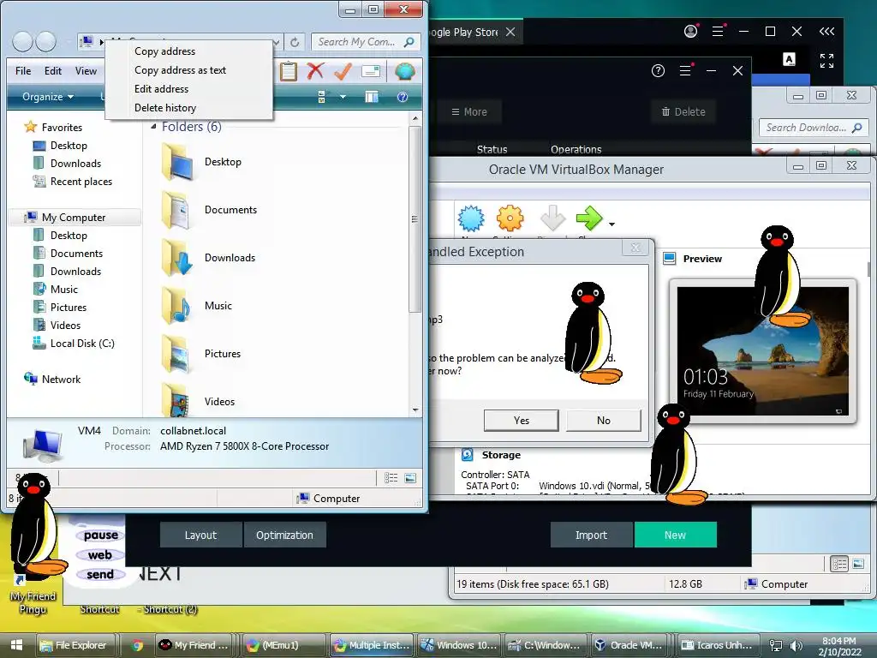The image size is (877, 658).
Task: Click the Search My Computer field
Action: pyautogui.click(x=365, y=42)
